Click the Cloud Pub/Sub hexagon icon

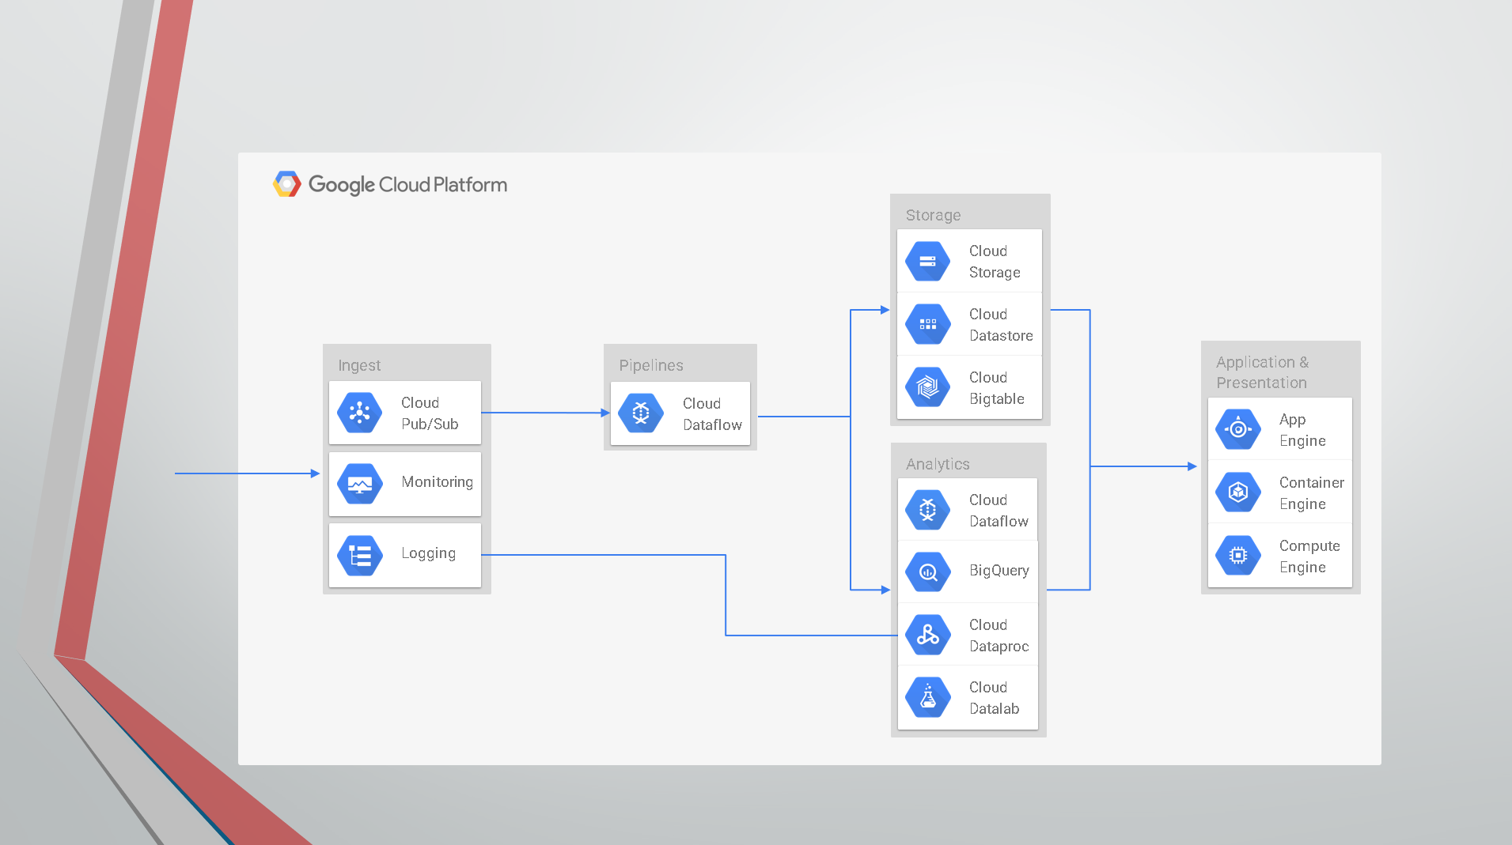360,413
